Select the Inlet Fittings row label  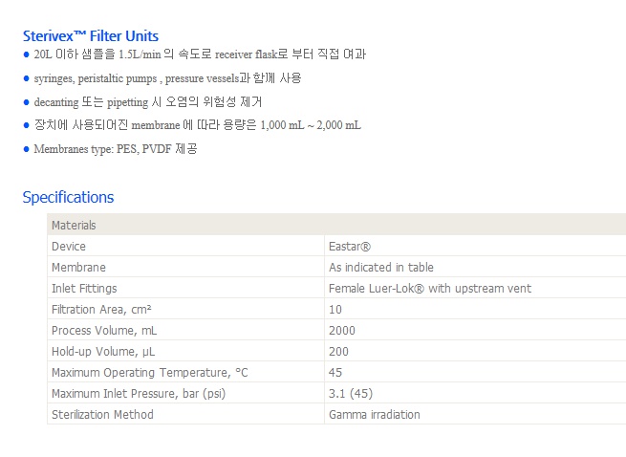[84, 289]
